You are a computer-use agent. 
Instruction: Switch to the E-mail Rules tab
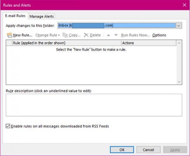click(x=15, y=16)
